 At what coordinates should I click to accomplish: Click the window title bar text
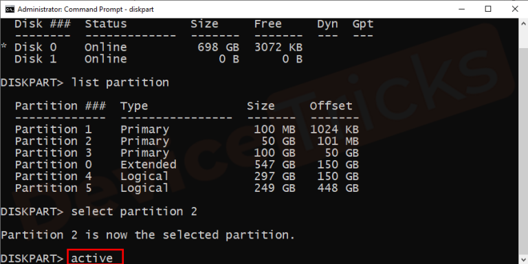tap(85, 9)
